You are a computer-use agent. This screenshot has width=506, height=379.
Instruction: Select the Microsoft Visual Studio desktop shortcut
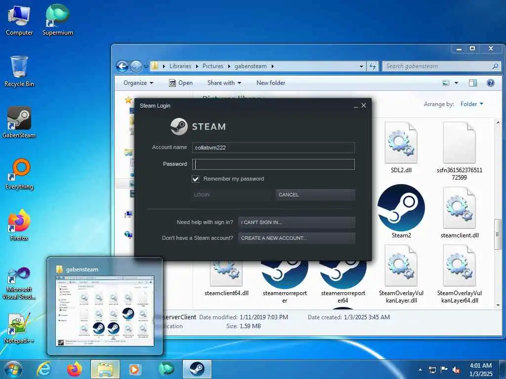pyautogui.click(x=19, y=284)
